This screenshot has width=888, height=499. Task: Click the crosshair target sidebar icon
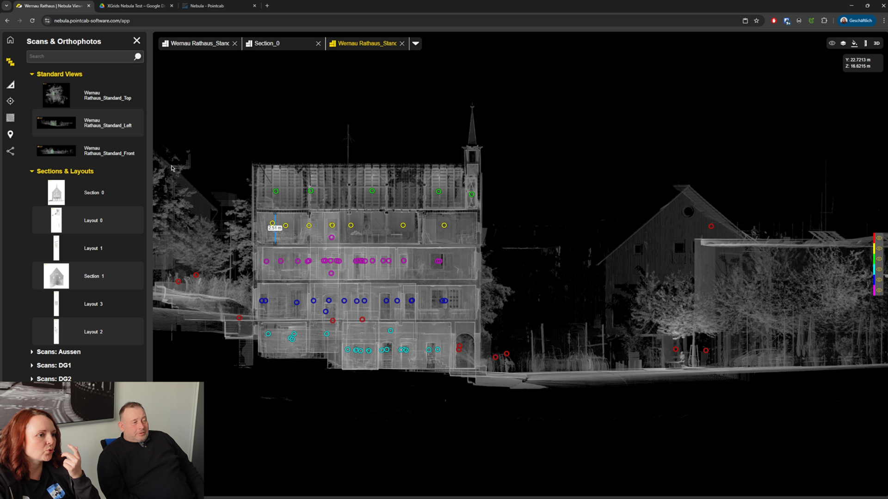point(10,101)
